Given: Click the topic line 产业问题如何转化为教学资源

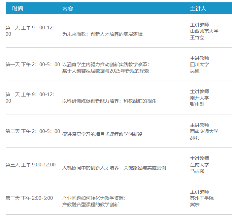Looking at the screenshot, I should [94, 198].
